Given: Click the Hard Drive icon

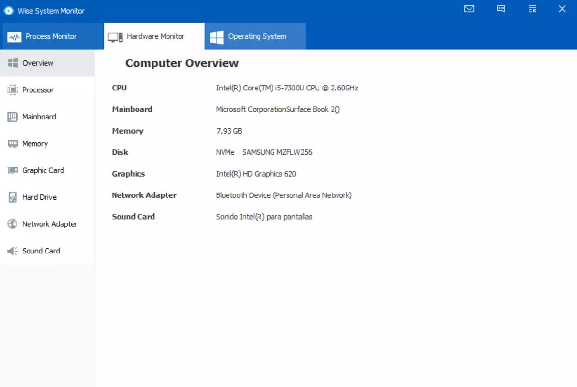Looking at the screenshot, I should (x=13, y=197).
